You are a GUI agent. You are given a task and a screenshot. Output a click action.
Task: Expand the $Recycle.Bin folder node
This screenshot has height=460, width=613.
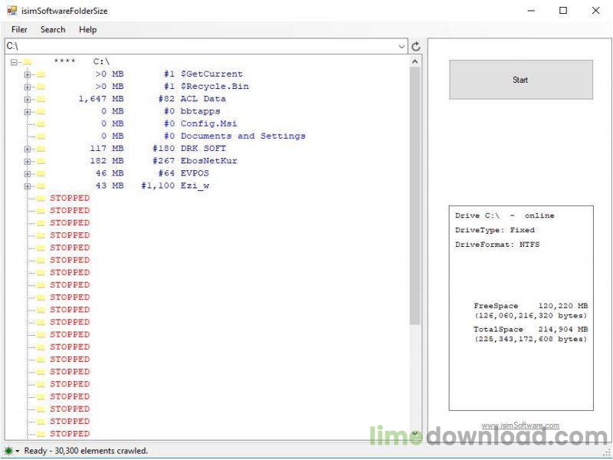tap(28, 87)
